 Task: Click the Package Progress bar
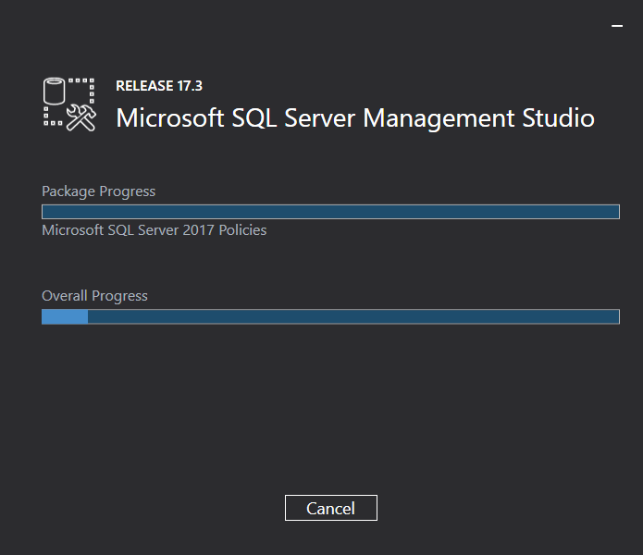tap(330, 212)
